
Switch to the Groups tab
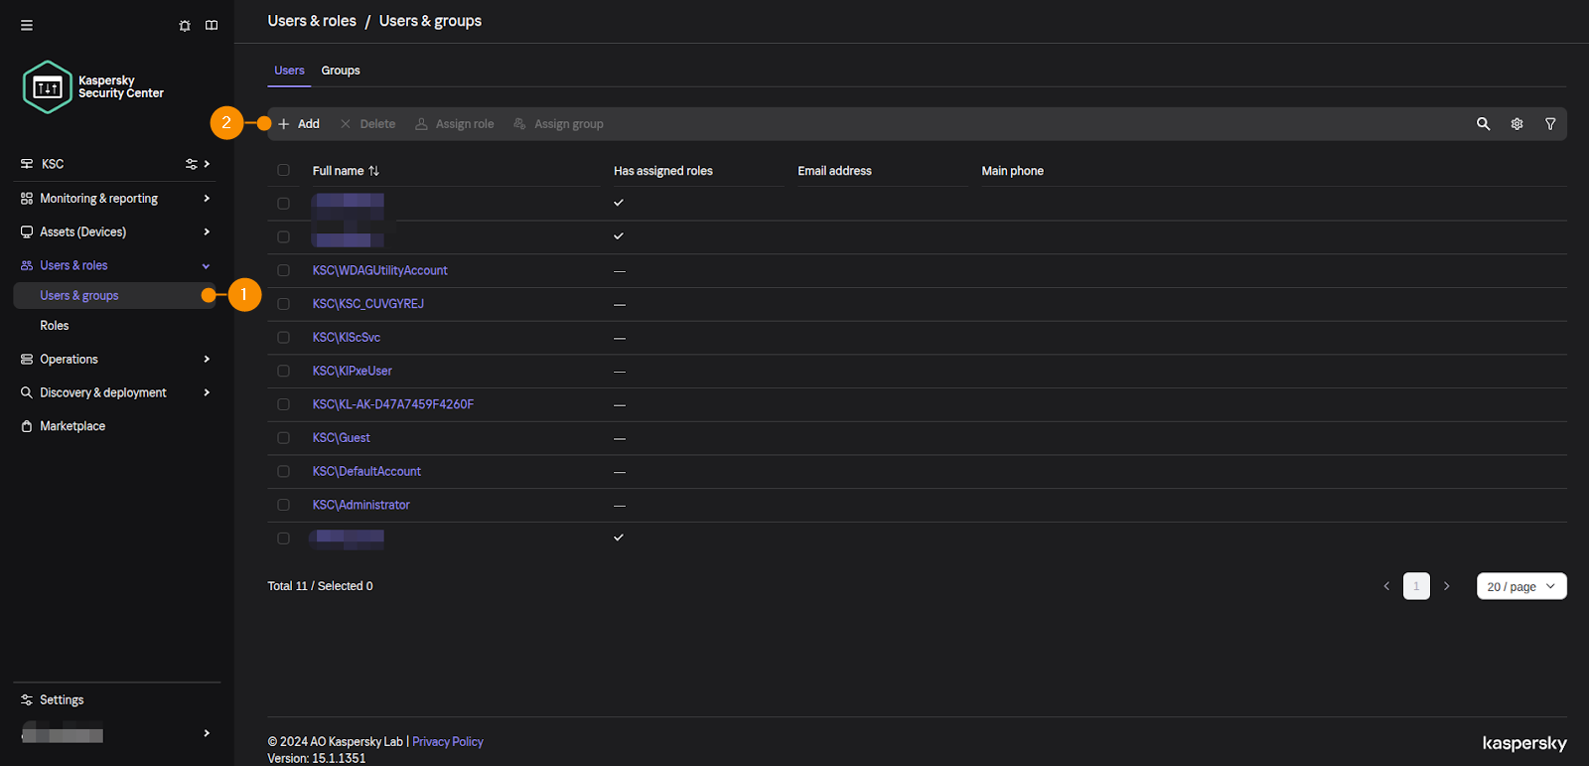click(341, 71)
